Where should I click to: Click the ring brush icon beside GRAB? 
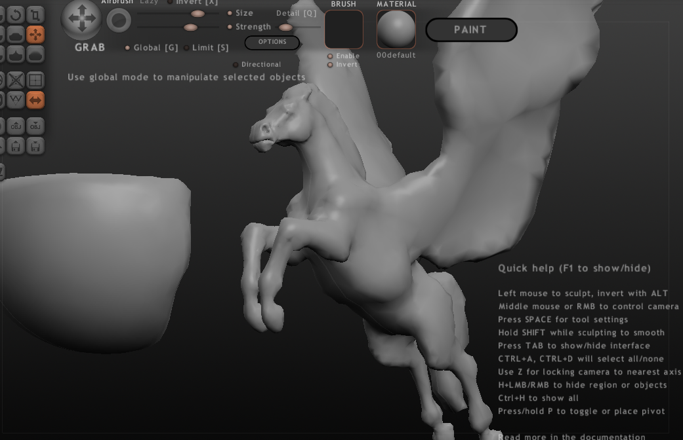pos(119,20)
